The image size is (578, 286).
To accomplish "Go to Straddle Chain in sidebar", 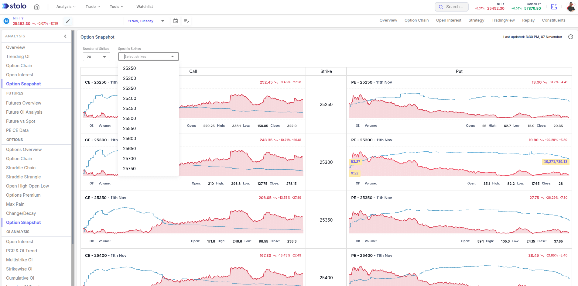I will click(x=21, y=168).
